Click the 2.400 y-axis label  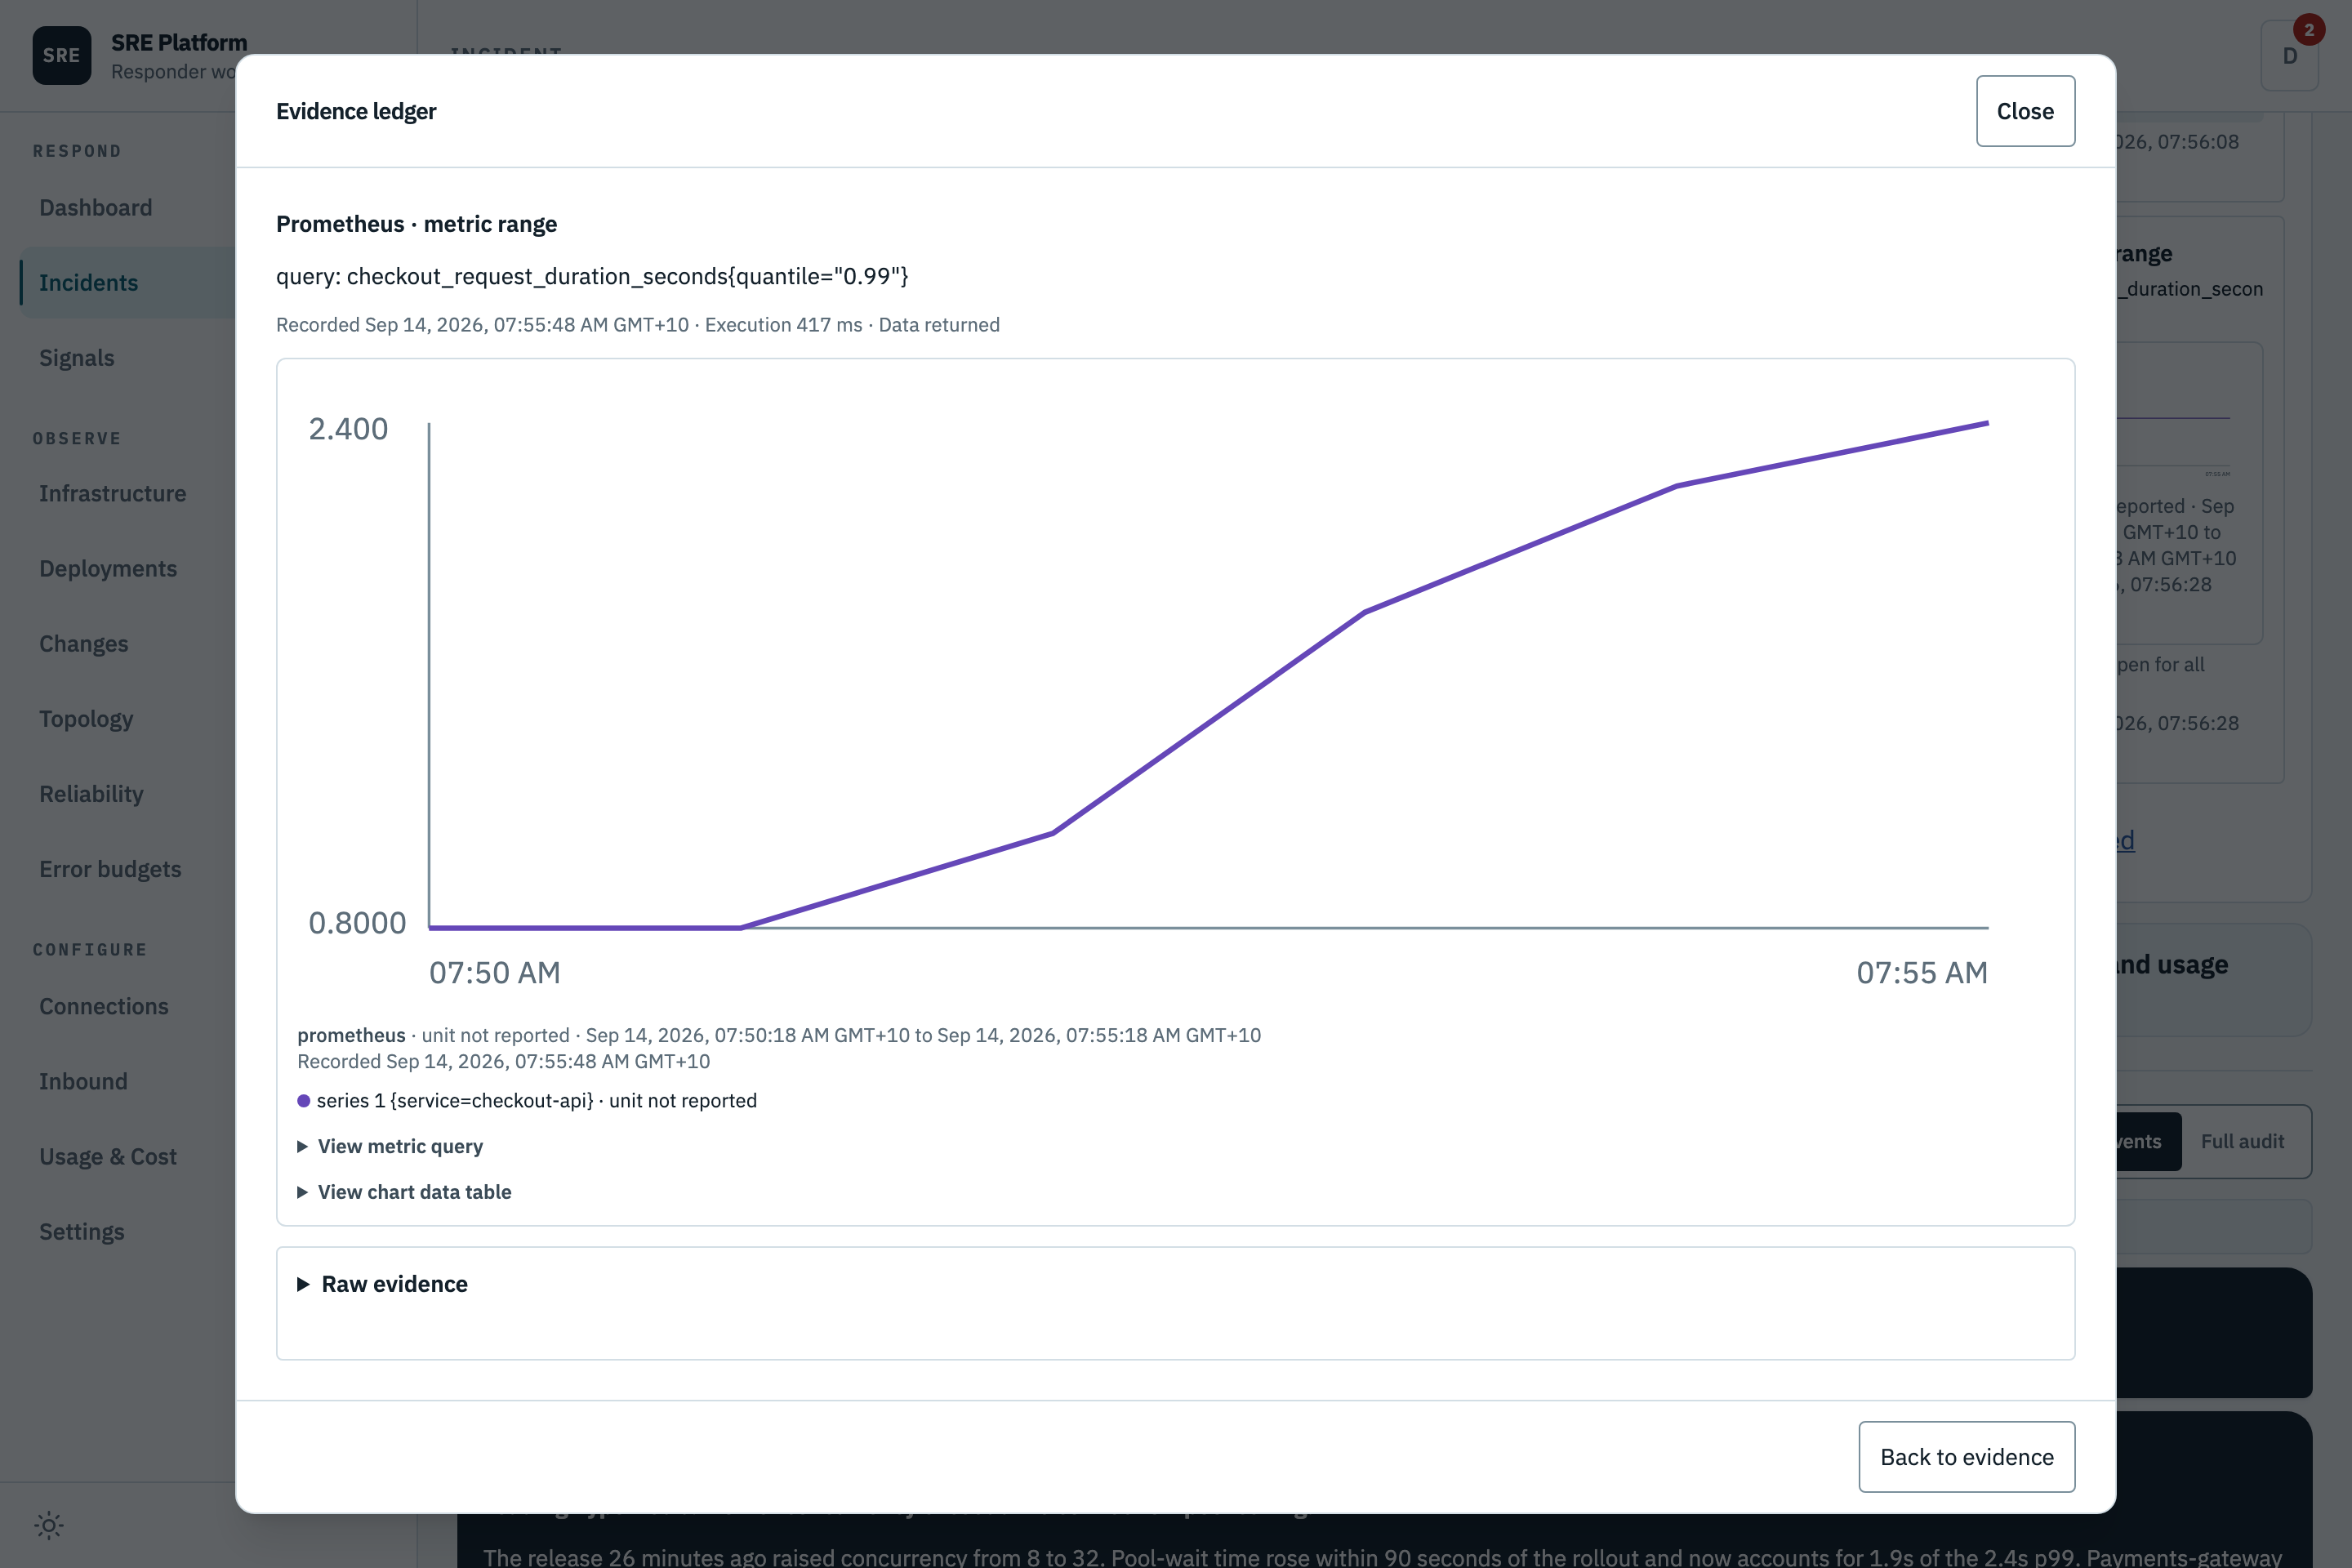[348, 429]
